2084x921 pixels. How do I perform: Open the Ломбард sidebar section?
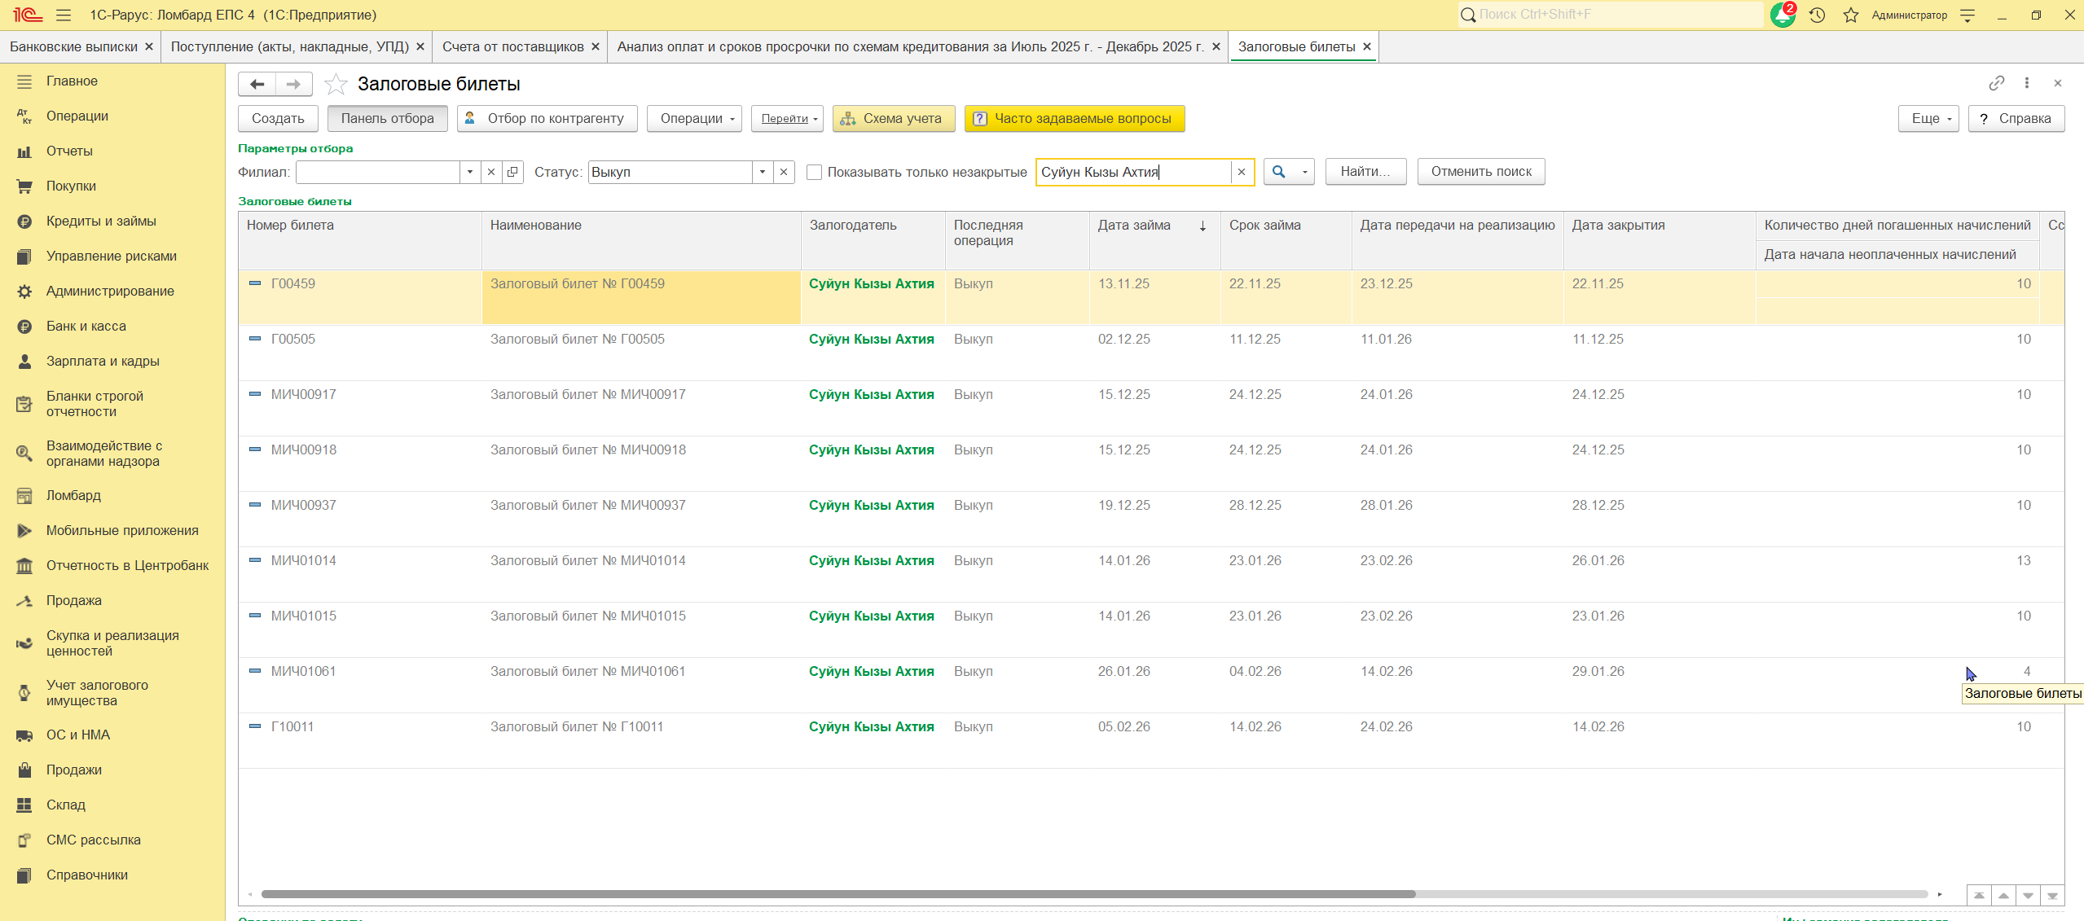coord(73,495)
